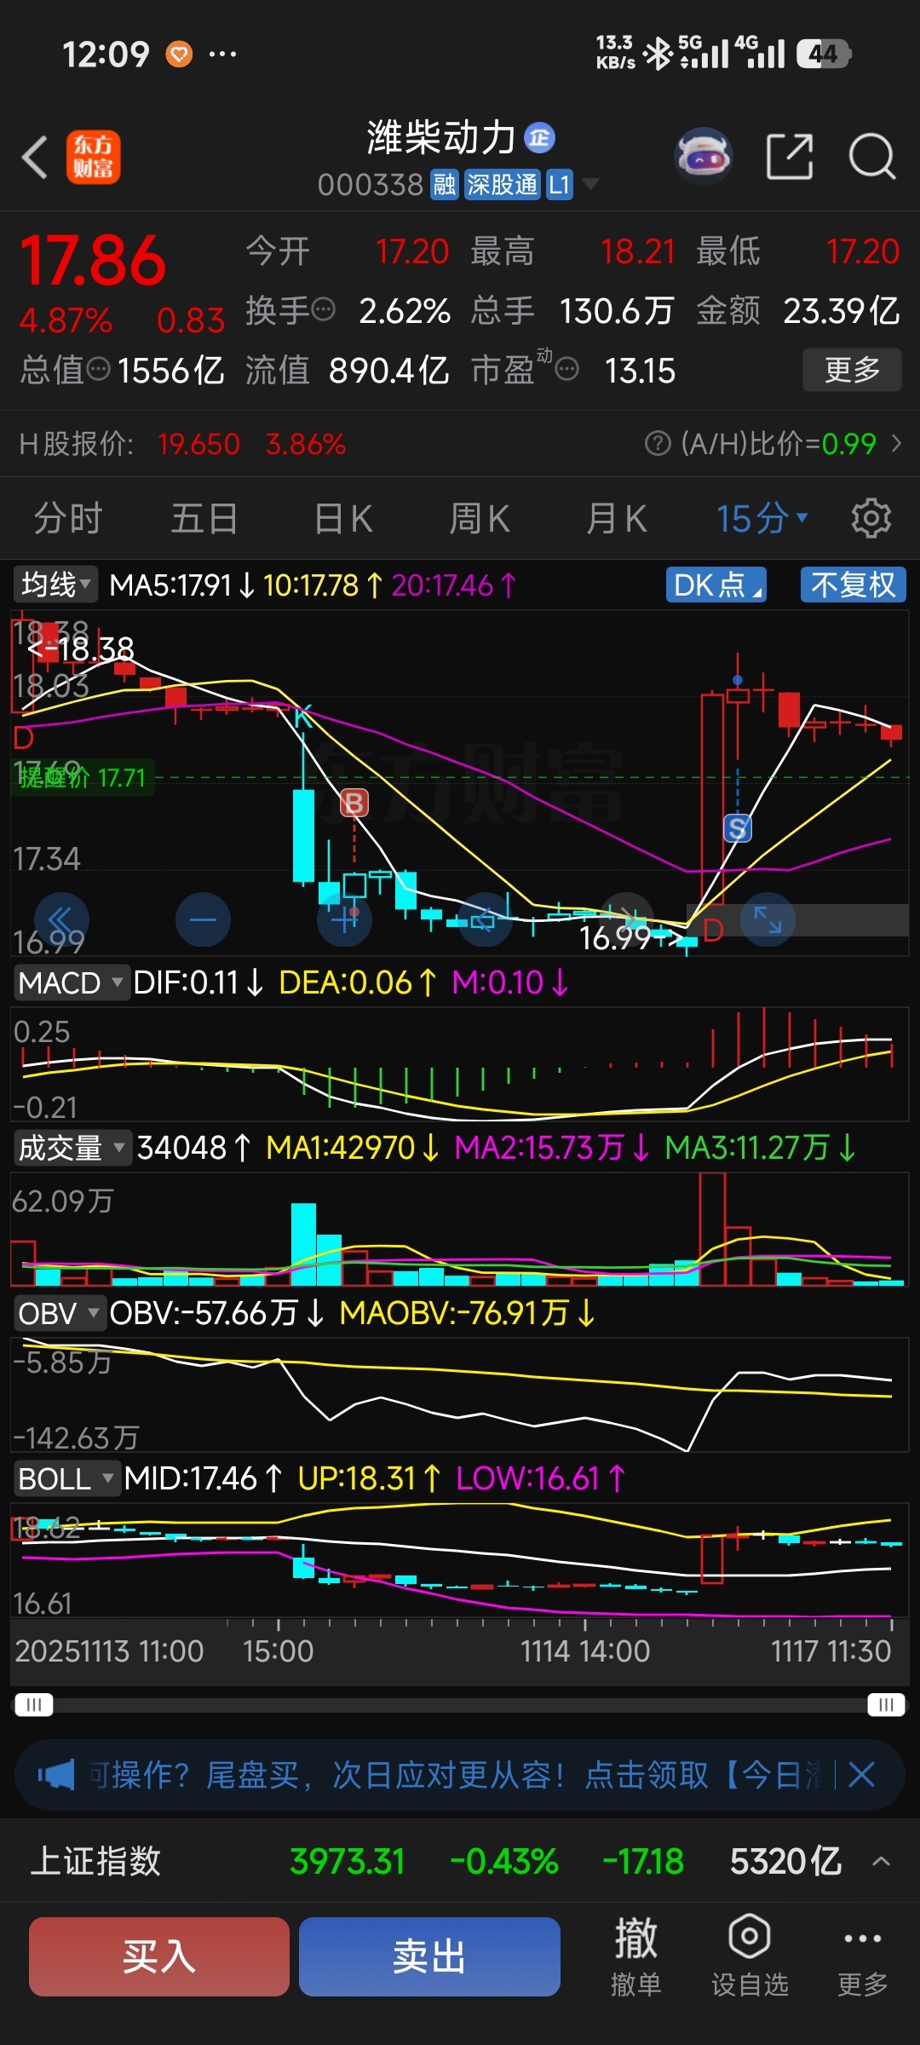Open the OBV indicator dropdown
This screenshot has width=920, height=2045.
point(60,1313)
